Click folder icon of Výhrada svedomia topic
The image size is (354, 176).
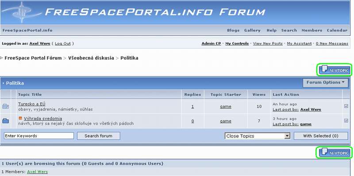pyautogui.click(x=6, y=121)
